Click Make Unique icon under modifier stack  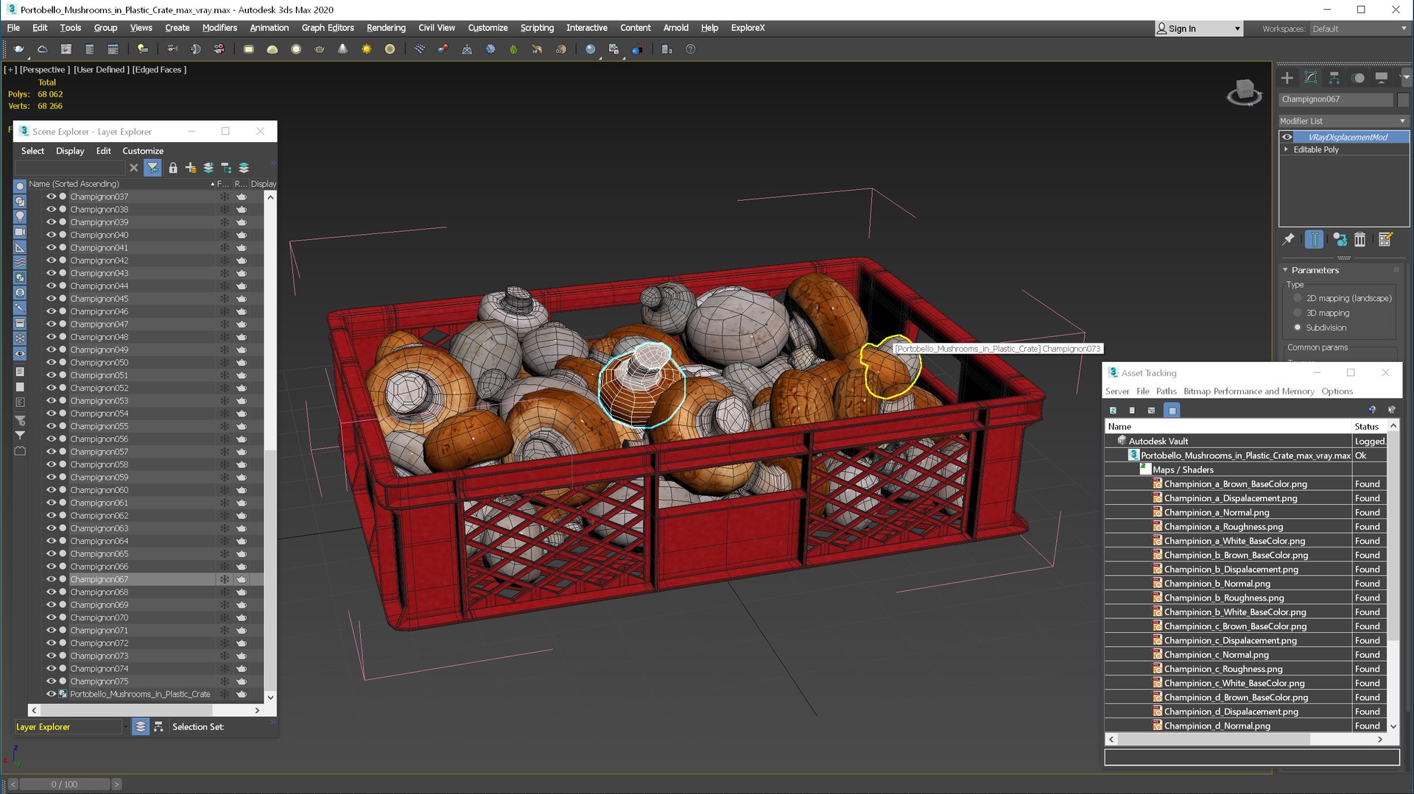coord(1340,239)
